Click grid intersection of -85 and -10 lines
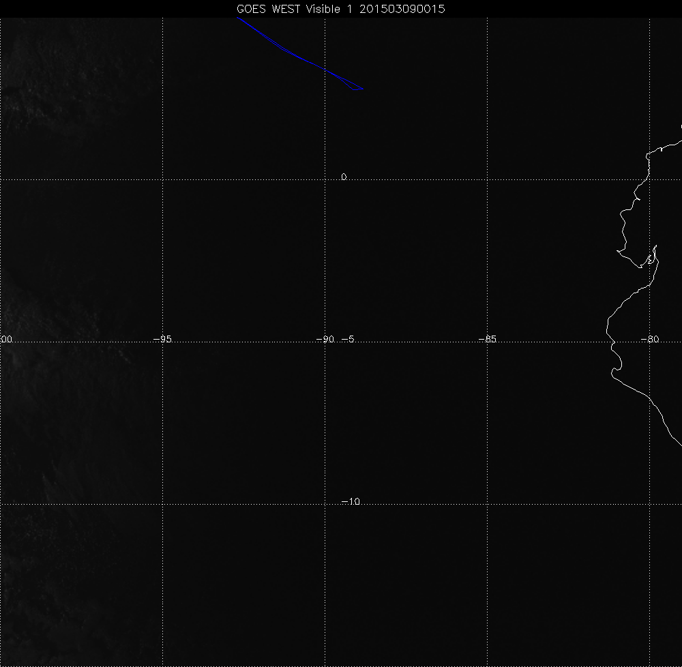The height and width of the screenshot is (667, 682). point(488,505)
